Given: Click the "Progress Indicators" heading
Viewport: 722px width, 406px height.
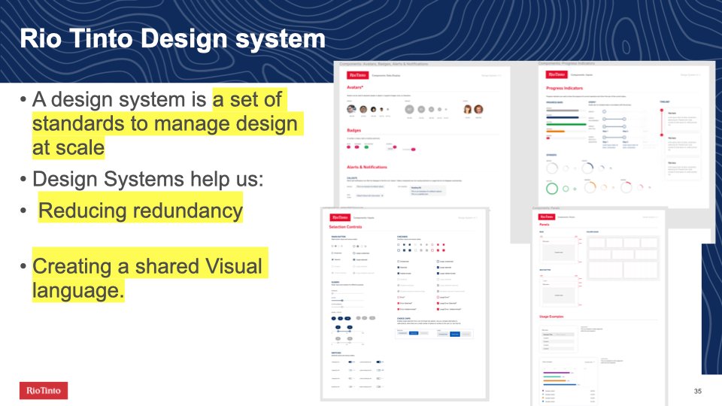Looking at the screenshot, I should [x=565, y=88].
